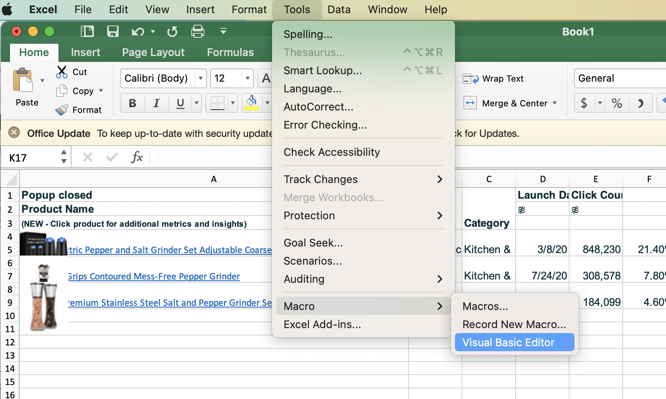Switch to Page Layout tab
The width and height of the screenshot is (666, 399).
153,52
